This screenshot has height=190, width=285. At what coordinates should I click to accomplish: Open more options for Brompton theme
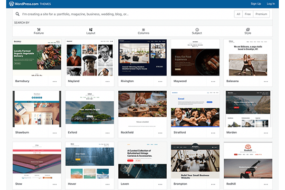click(x=213, y=184)
